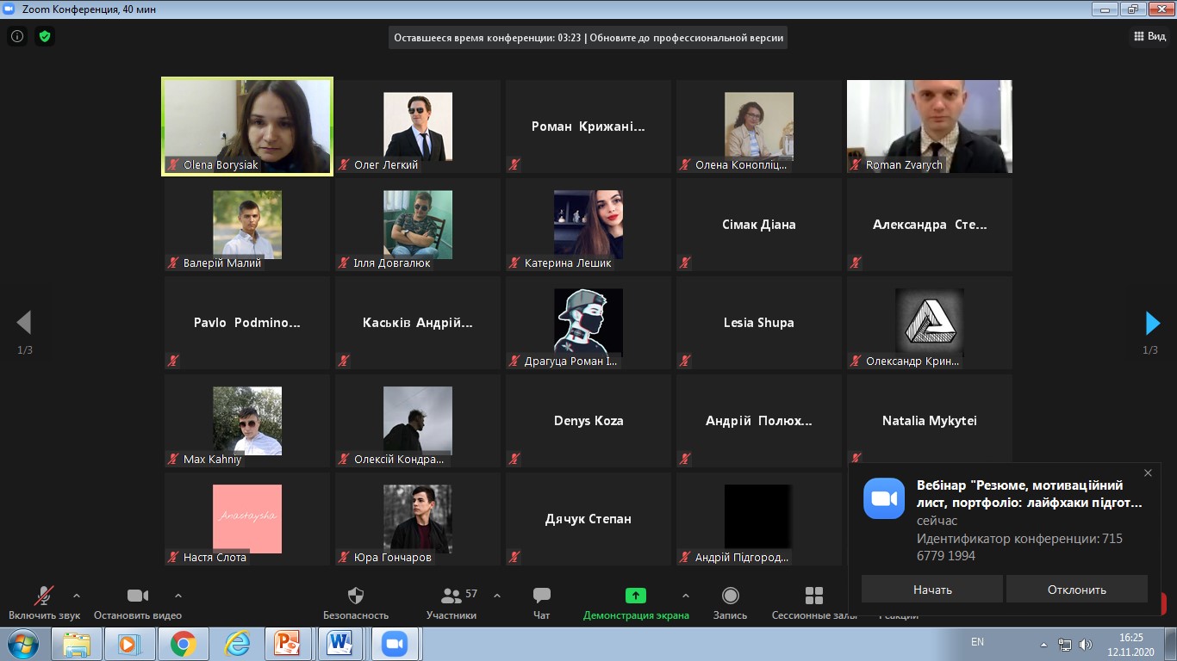The image size is (1177, 661).
Task: Select Катерина Лешик participant tile
Action: tap(588, 225)
